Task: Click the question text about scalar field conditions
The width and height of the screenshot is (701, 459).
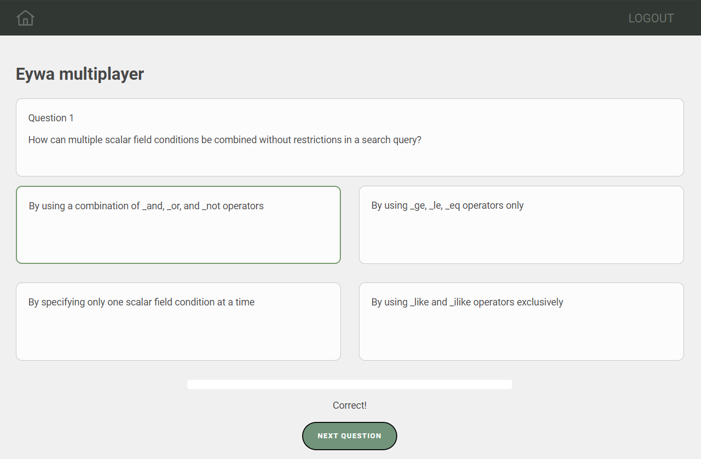Action: [224, 140]
